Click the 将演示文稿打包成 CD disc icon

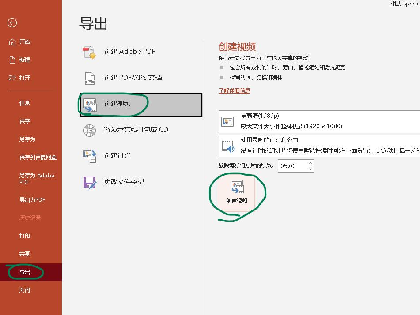coord(89,131)
